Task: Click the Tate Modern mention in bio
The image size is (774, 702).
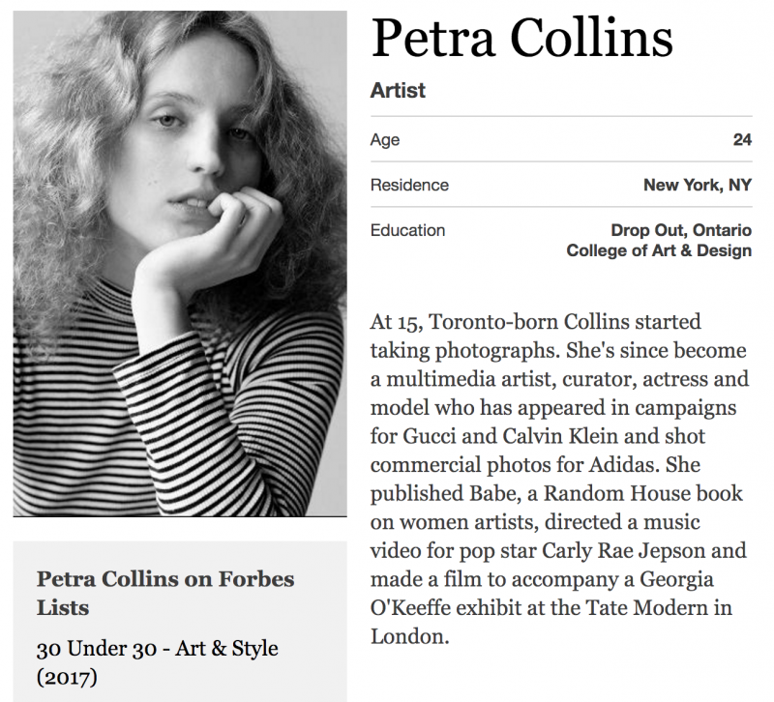Action: point(646,608)
